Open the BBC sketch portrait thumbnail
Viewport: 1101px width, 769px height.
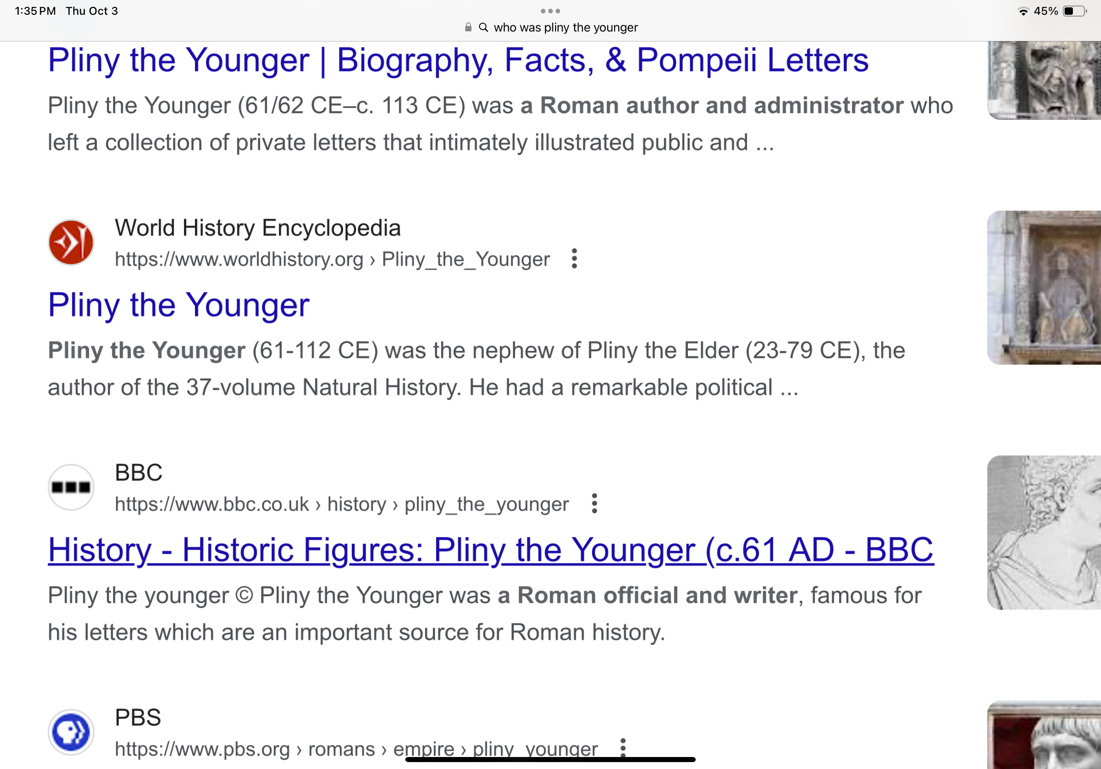tap(1044, 532)
